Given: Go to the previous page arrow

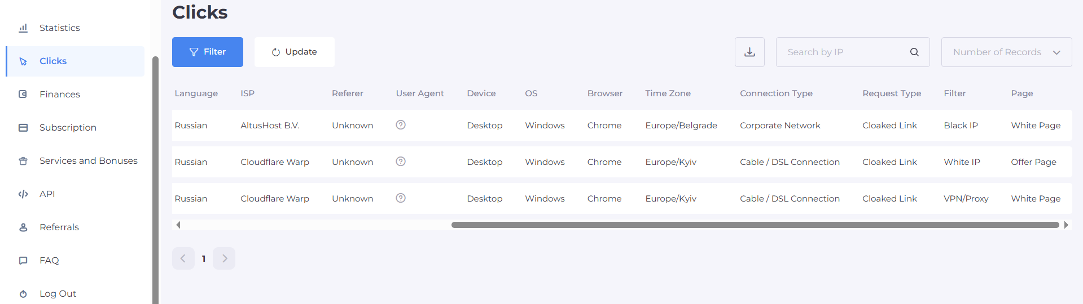Looking at the screenshot, I should (x=183, y=258).
